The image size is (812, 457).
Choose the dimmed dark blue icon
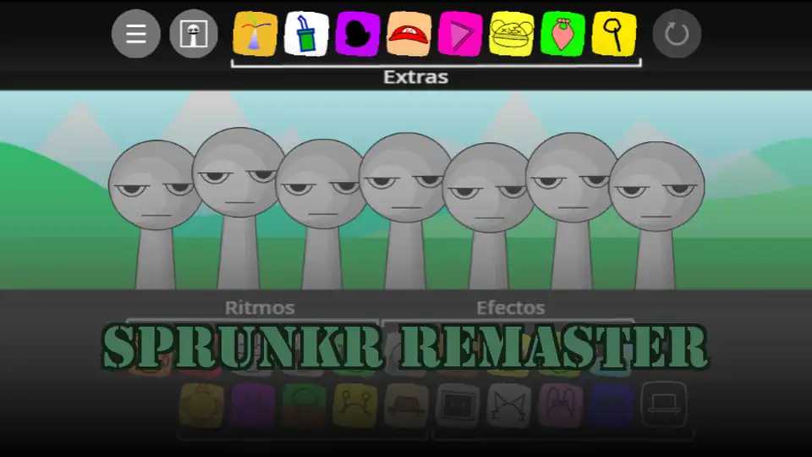(612, 405)
